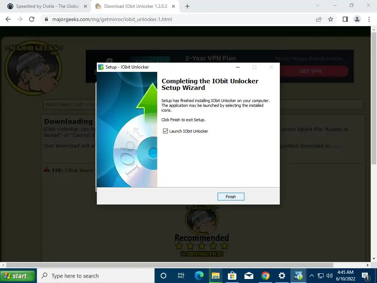Click the setup installer icon in title bar
Viewport: 377px width, 283px height.
click(101, 67)
